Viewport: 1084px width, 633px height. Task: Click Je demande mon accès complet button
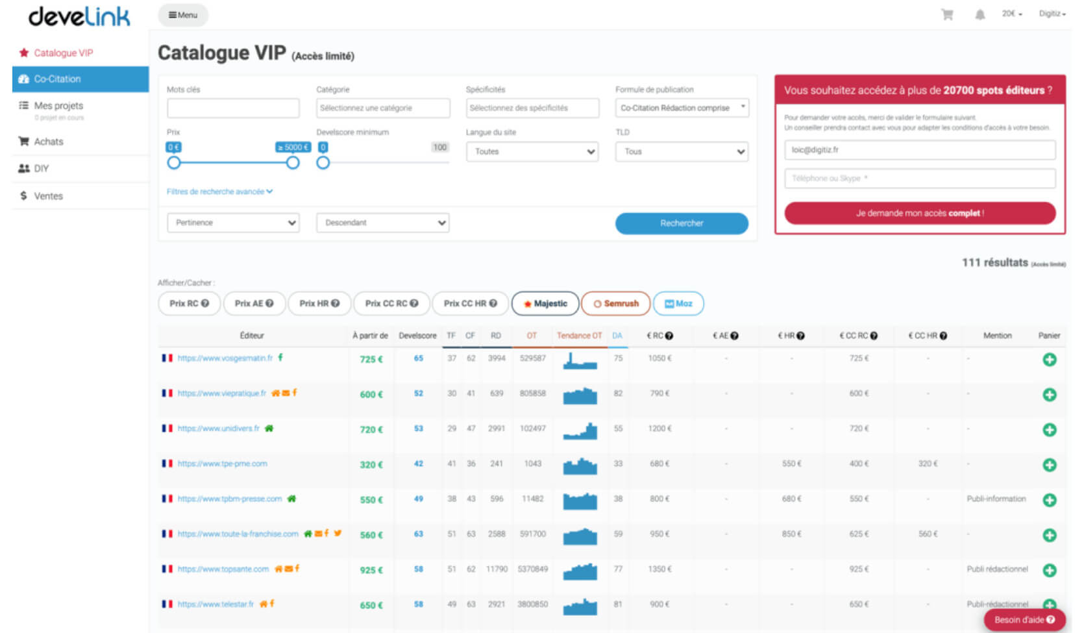coord(920,213)
